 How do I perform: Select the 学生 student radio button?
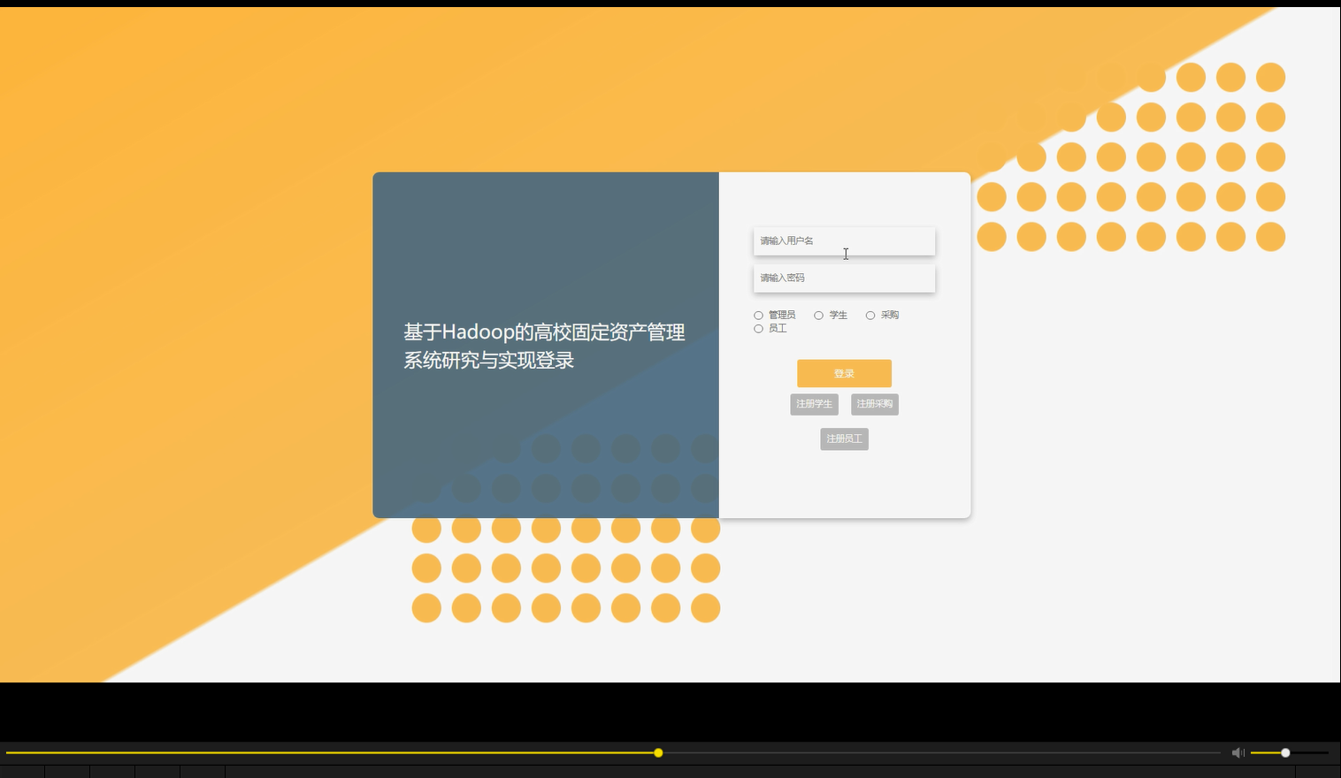pos(818,315)
